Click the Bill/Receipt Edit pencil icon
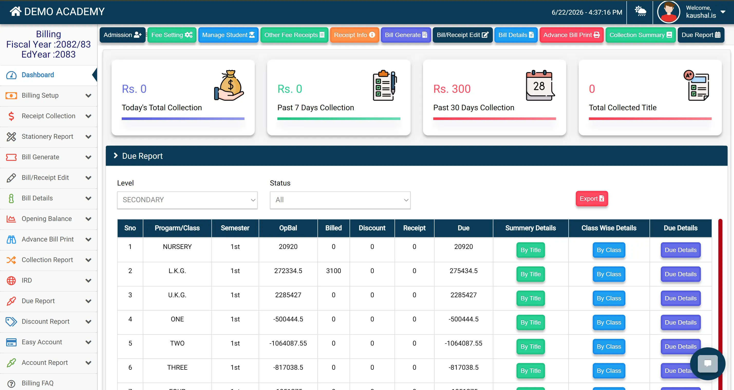This screenshot has height=390, width=734. point(11,178)
